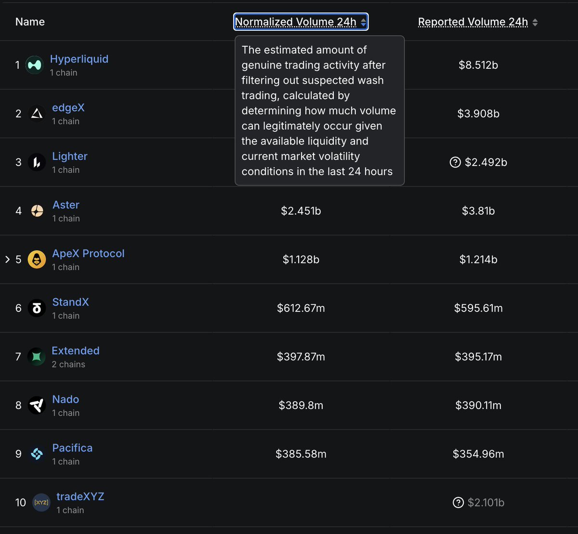Click the Nado paper-plane logo
Screen dimensions: 578x534
click(37, 405)
